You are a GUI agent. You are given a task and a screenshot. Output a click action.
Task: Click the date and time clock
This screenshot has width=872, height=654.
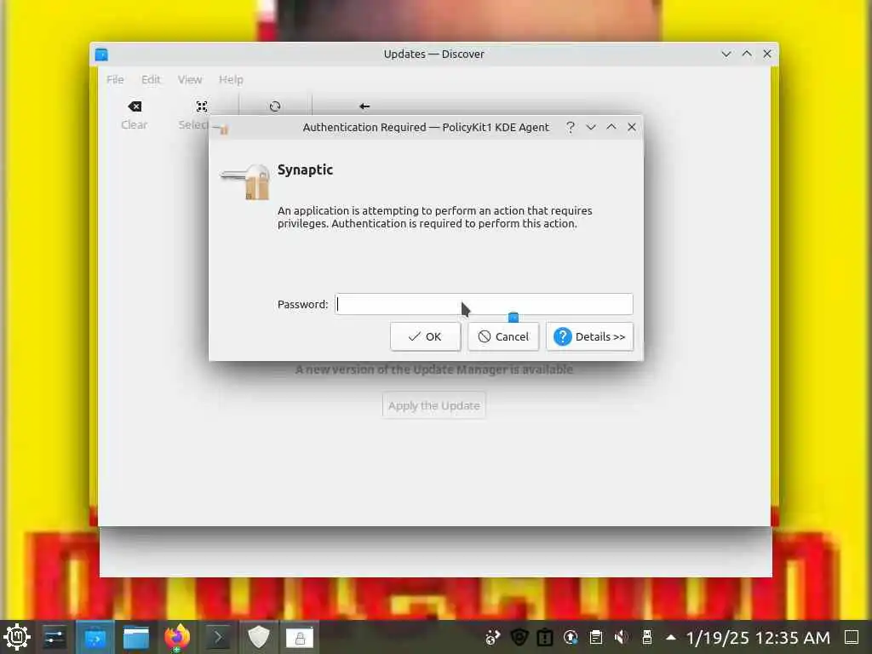(758, 637)
